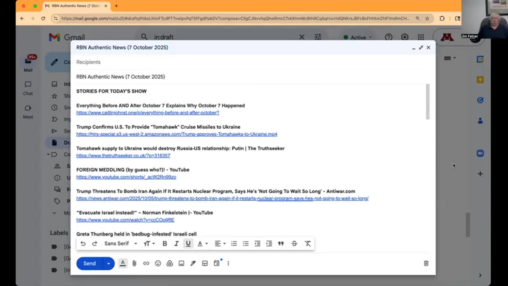Viewport: 508px width, 286px height.
Task: Open the text alignment dropdown
Action: (x=220, y=243)
